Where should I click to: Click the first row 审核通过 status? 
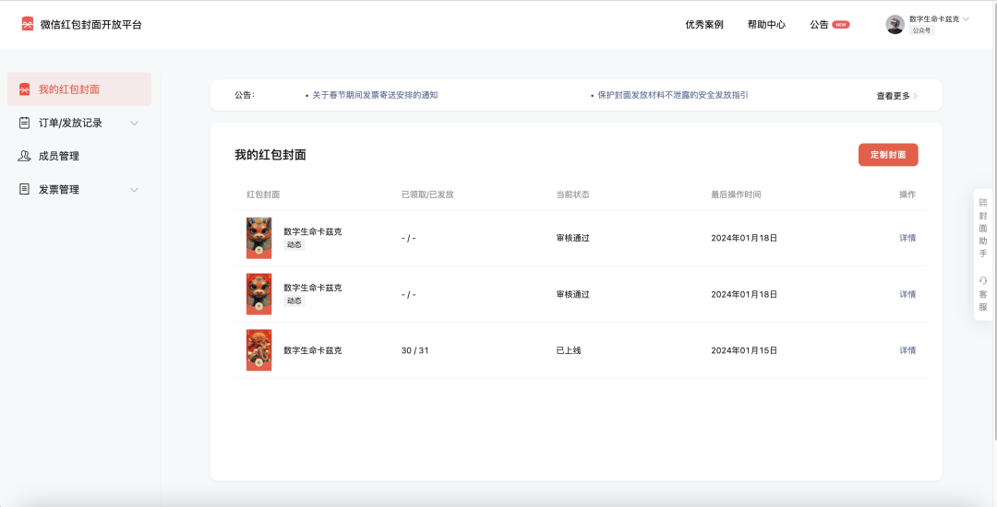pos(572,238)
